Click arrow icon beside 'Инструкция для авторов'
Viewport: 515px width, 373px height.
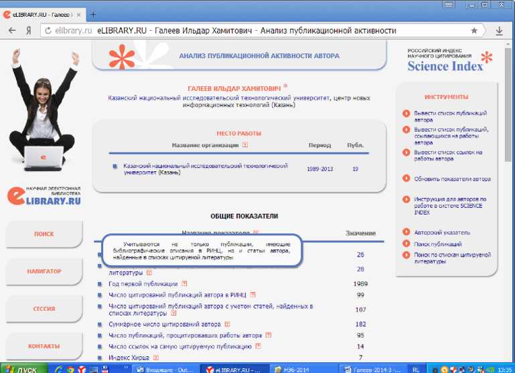click(x=407, y=199)
